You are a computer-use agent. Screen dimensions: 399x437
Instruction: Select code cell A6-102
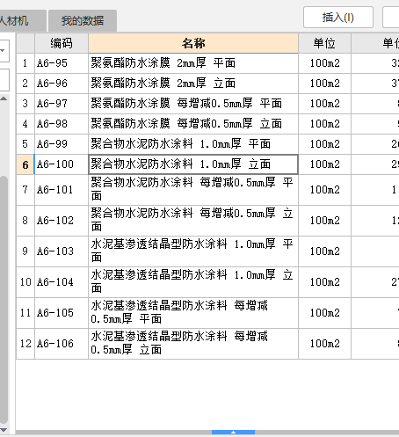coord(62,221)
